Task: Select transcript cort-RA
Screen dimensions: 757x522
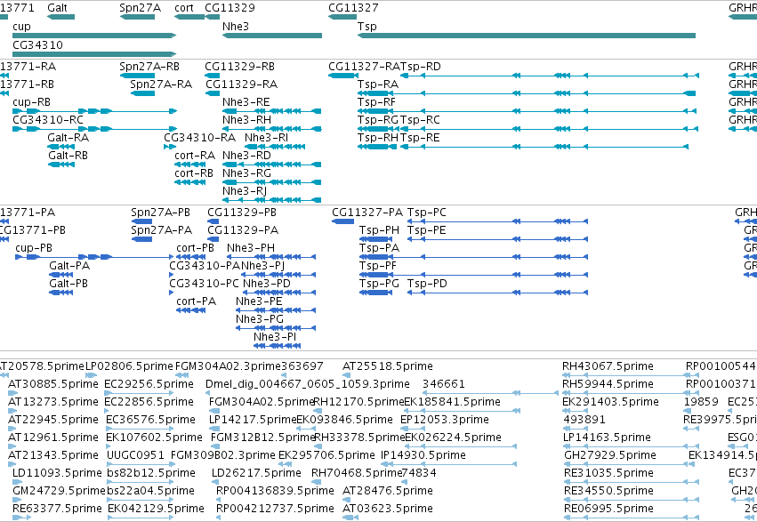Action: pyautogui.click(x=189, y=165)
